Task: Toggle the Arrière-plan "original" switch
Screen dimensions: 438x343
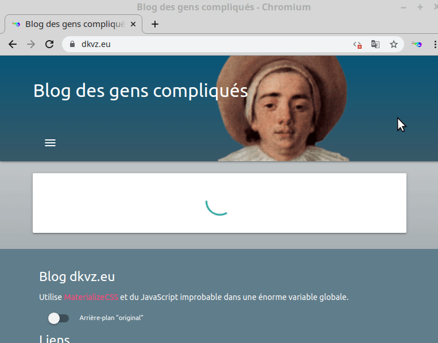Action: pos(59,318)
